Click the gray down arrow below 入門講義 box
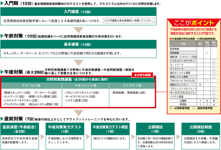 tap(78, 30)
